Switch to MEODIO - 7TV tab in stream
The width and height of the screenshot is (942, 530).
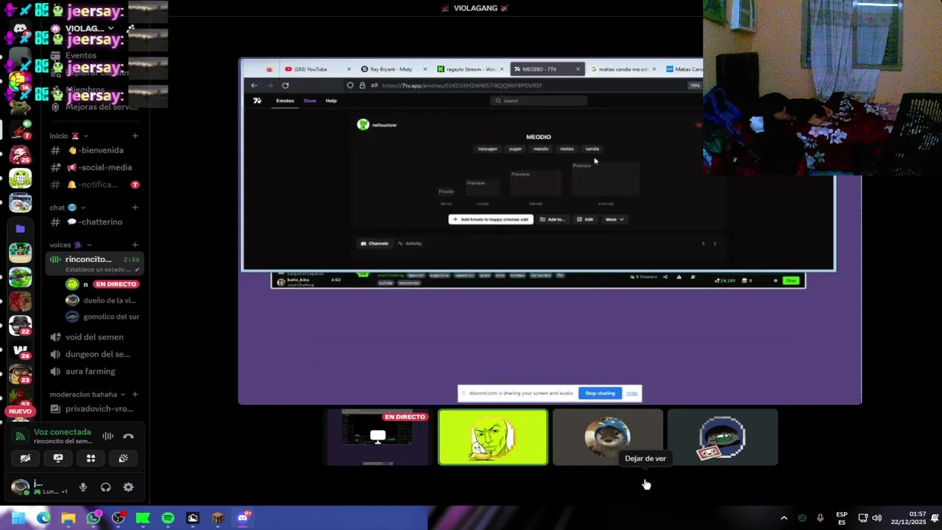coord(545,69)
